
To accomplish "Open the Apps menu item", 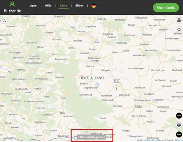I will pyautogui.click(x=33, y=6).
